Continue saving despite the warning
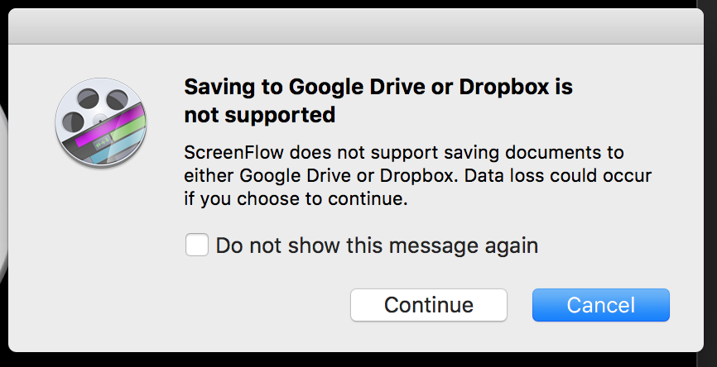The width and height of the screenshot is (717, 367). click(429, 305)
